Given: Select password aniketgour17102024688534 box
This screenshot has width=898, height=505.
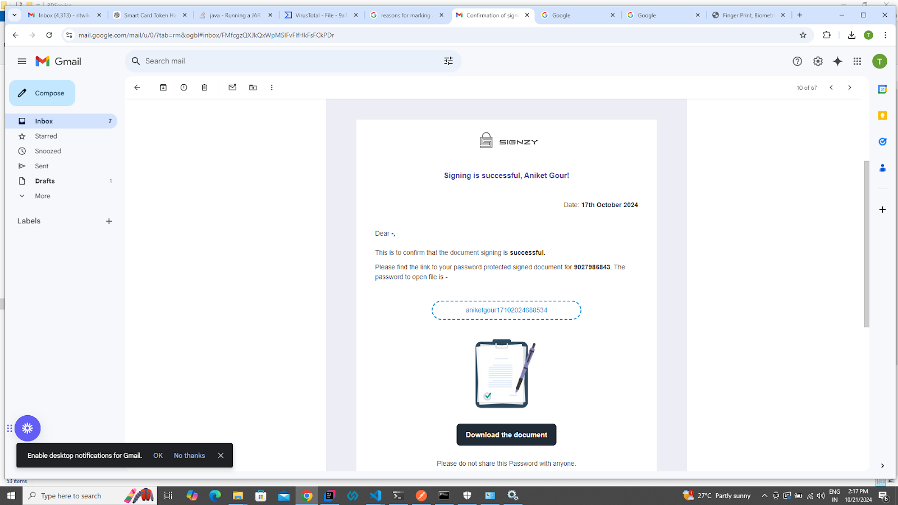Looking at the screenshot, I should point(506,310).
